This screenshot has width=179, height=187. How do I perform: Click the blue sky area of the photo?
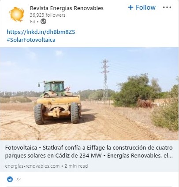[x=74, y=66]
